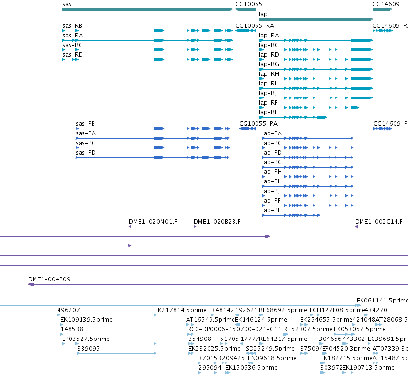Select EST LP03527.5prime
This screenshot has width=408, height=375.
[x=86, y=339]
